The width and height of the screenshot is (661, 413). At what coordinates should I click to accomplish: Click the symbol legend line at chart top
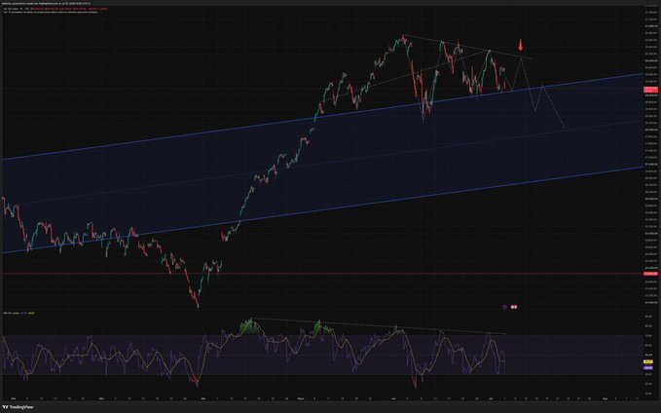(55, 9)
